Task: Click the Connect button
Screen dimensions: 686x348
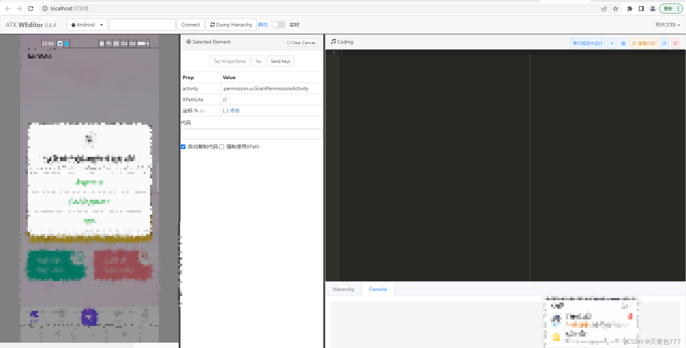Action: (190, 24)
